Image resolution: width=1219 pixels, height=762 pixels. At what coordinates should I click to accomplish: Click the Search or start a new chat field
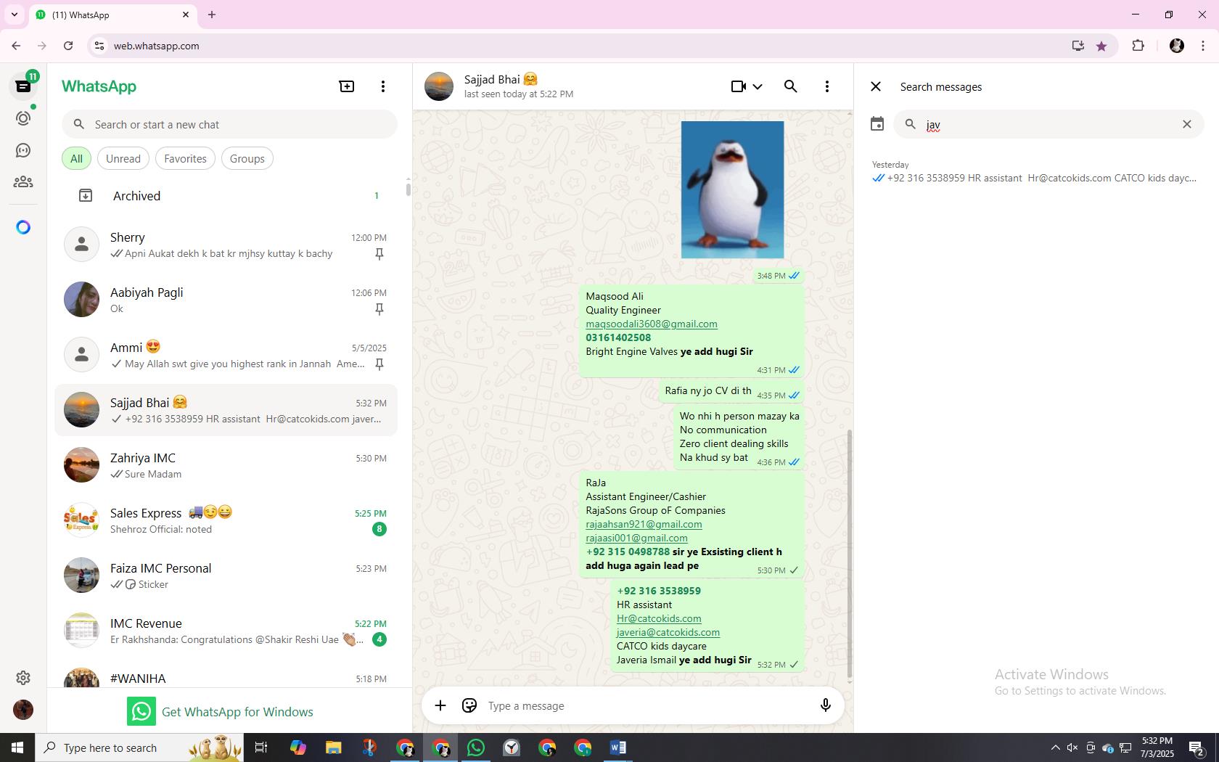pyautogui.click(x=229, y=125)
